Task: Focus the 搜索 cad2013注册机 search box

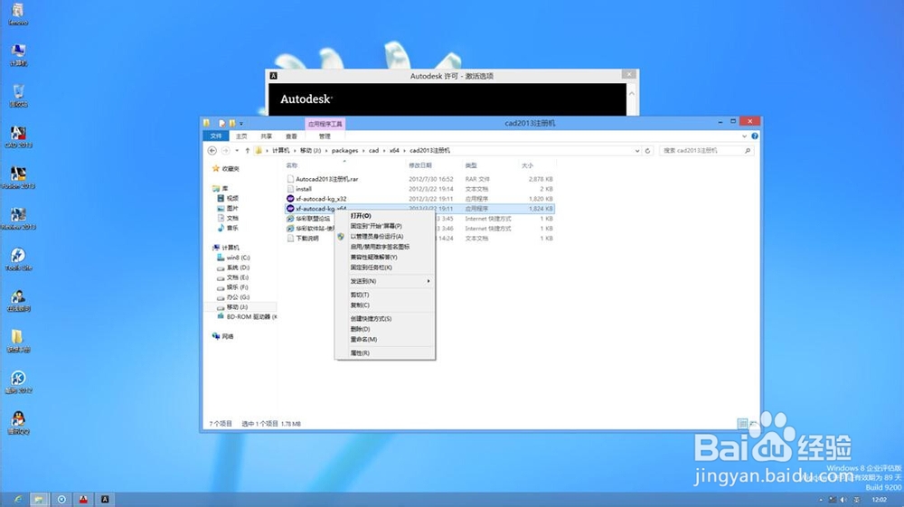Action: tap(707, 150)
